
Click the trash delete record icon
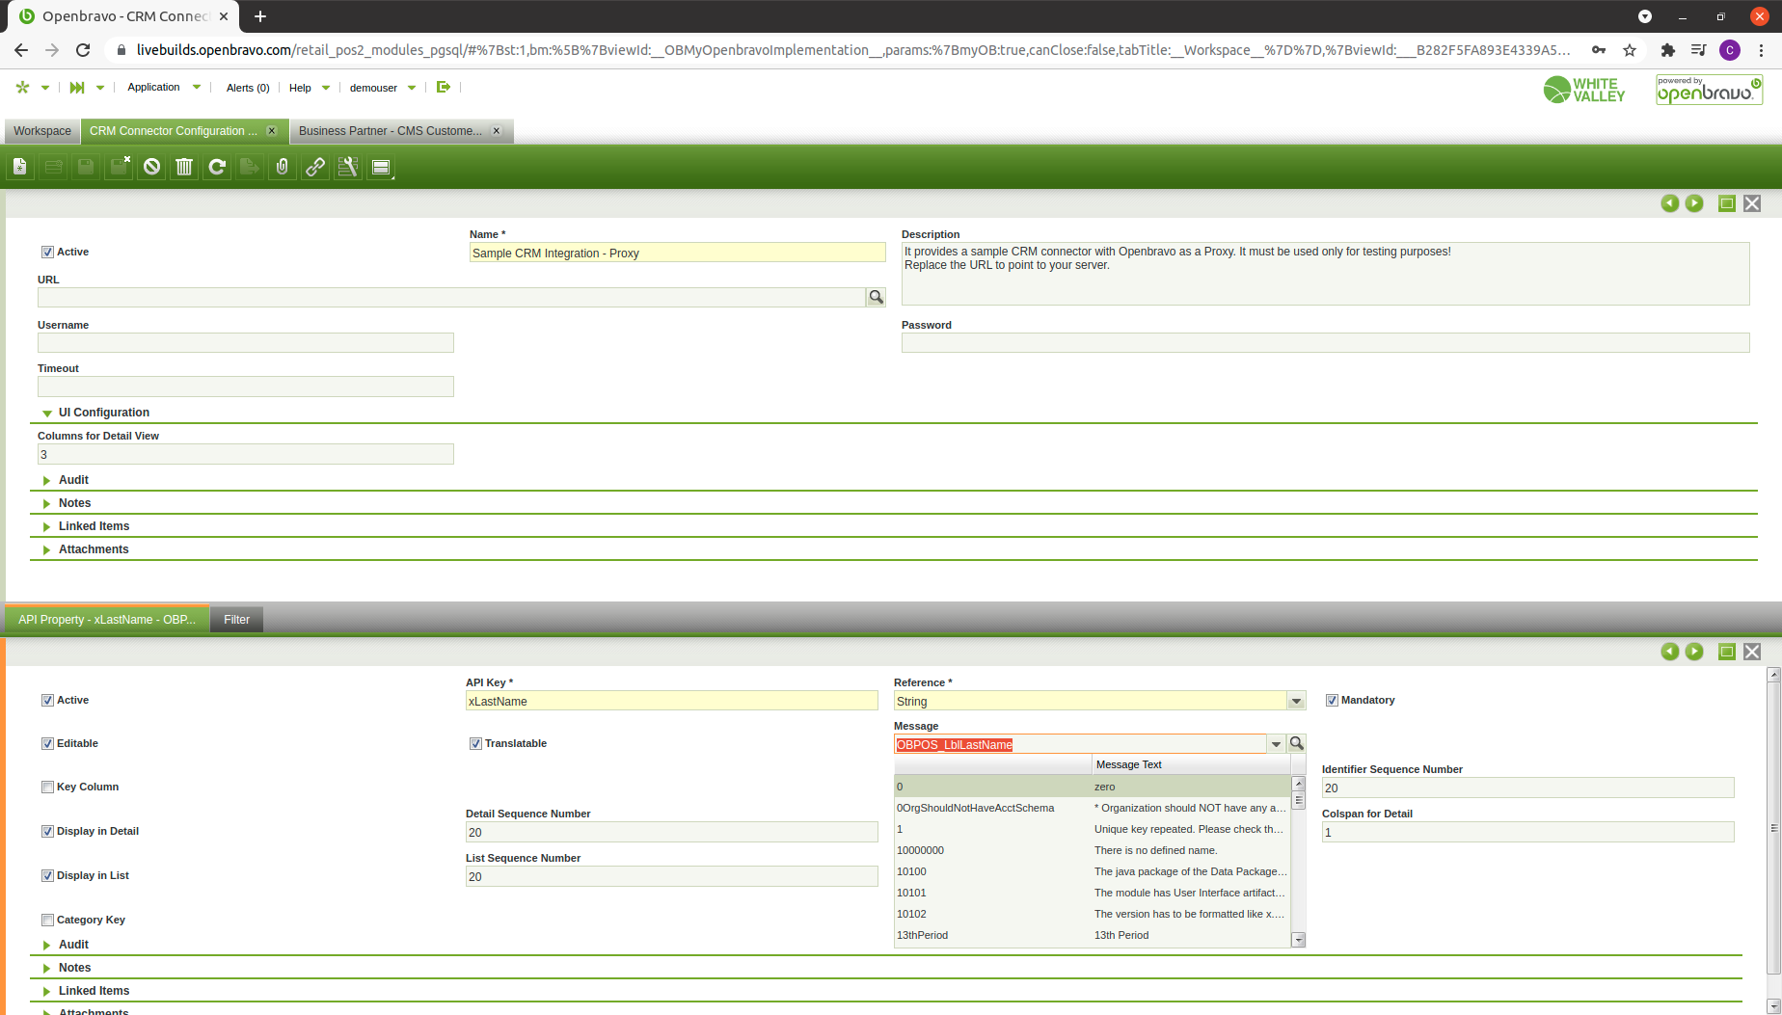(184, 167)
